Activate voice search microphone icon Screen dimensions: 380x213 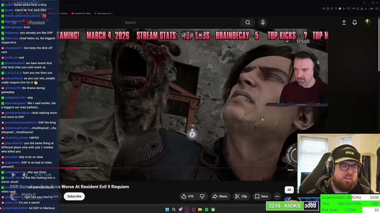tap(263, 22)
